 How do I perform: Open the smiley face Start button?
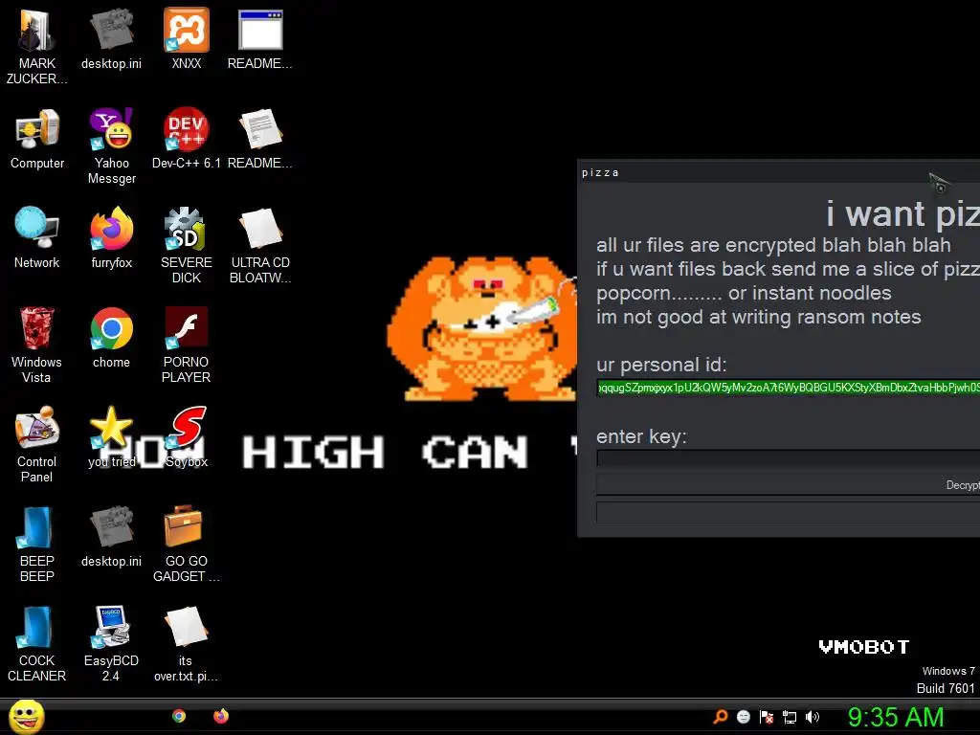pos(26,716)
